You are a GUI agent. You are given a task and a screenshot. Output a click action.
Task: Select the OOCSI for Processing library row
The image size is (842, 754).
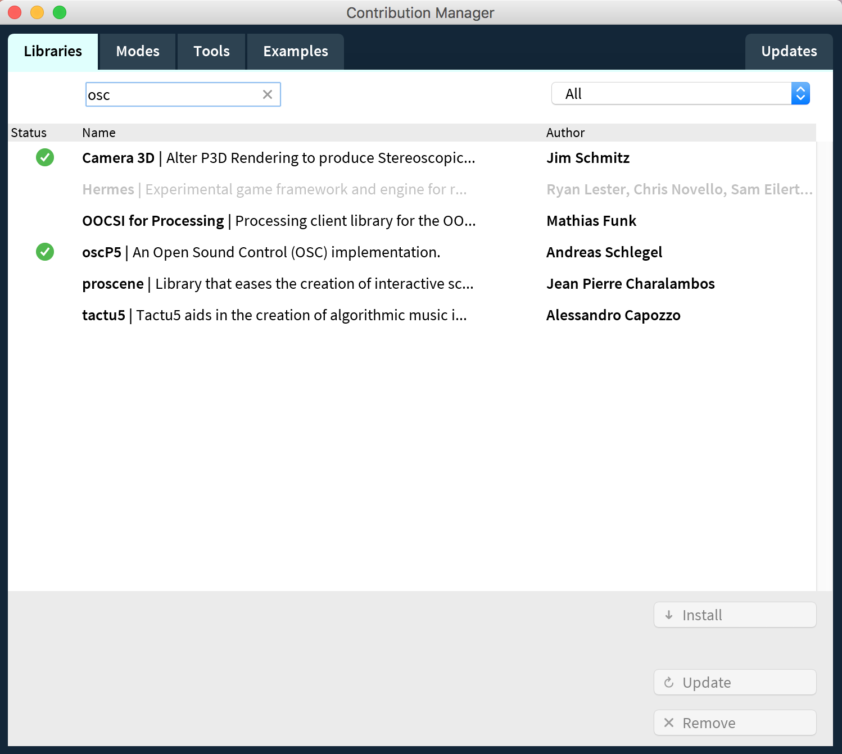pyautogui.click(x=278, y=221)
